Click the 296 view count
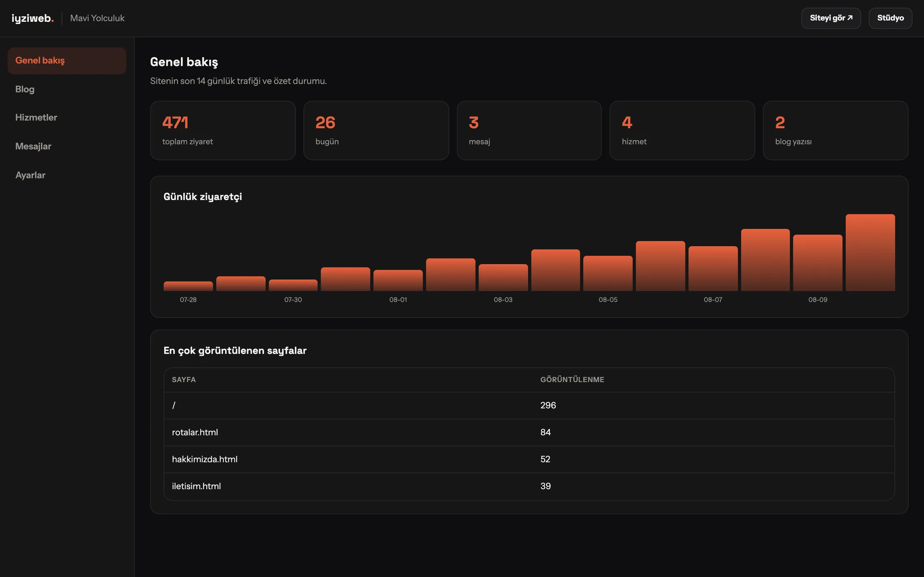 [x=548, y=405]
